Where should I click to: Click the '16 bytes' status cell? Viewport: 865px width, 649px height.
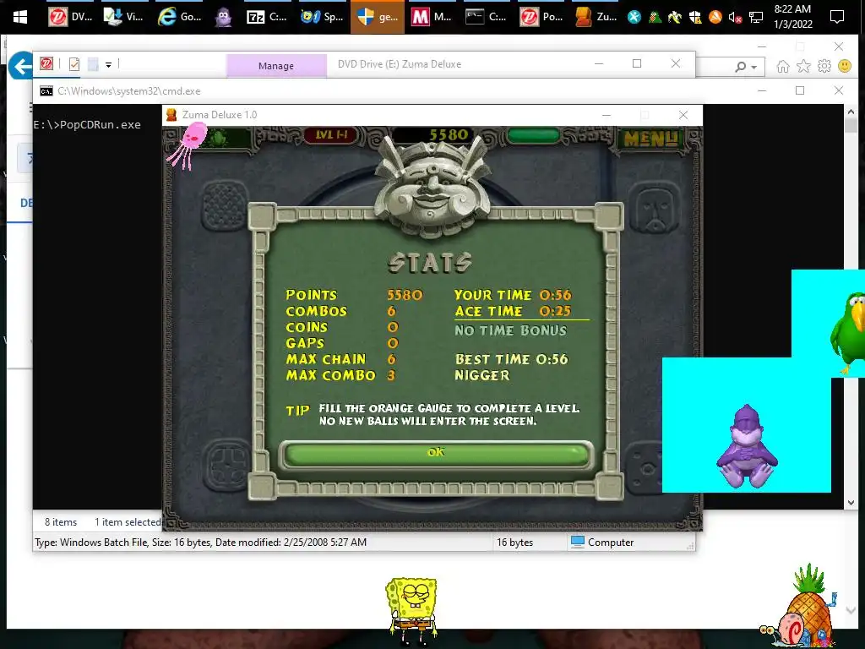(514, 543)
